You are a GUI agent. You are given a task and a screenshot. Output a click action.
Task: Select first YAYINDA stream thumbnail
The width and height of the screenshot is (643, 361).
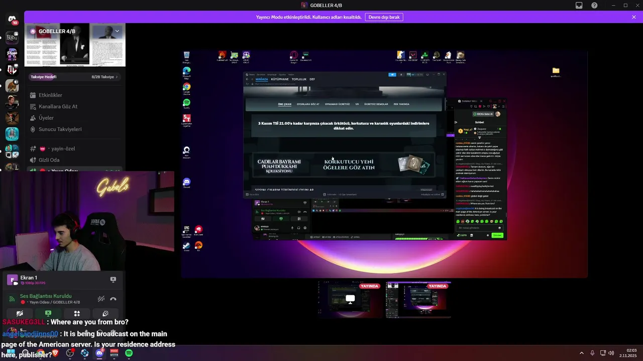(350, 300)
